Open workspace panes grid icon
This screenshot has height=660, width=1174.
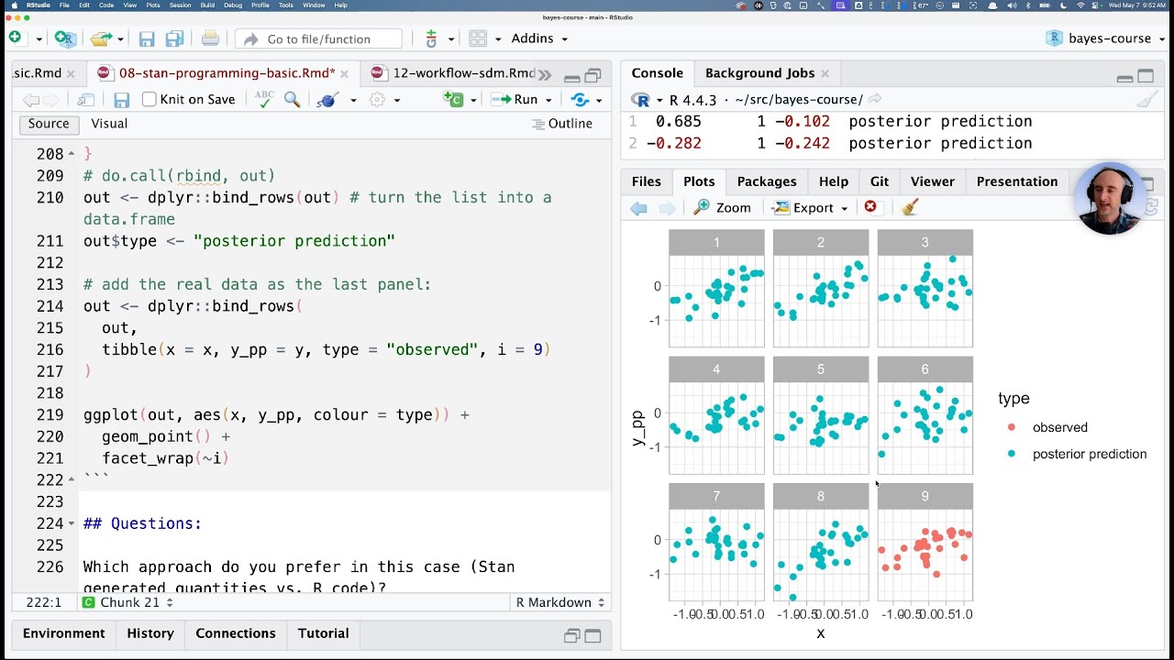pos(478,38)
